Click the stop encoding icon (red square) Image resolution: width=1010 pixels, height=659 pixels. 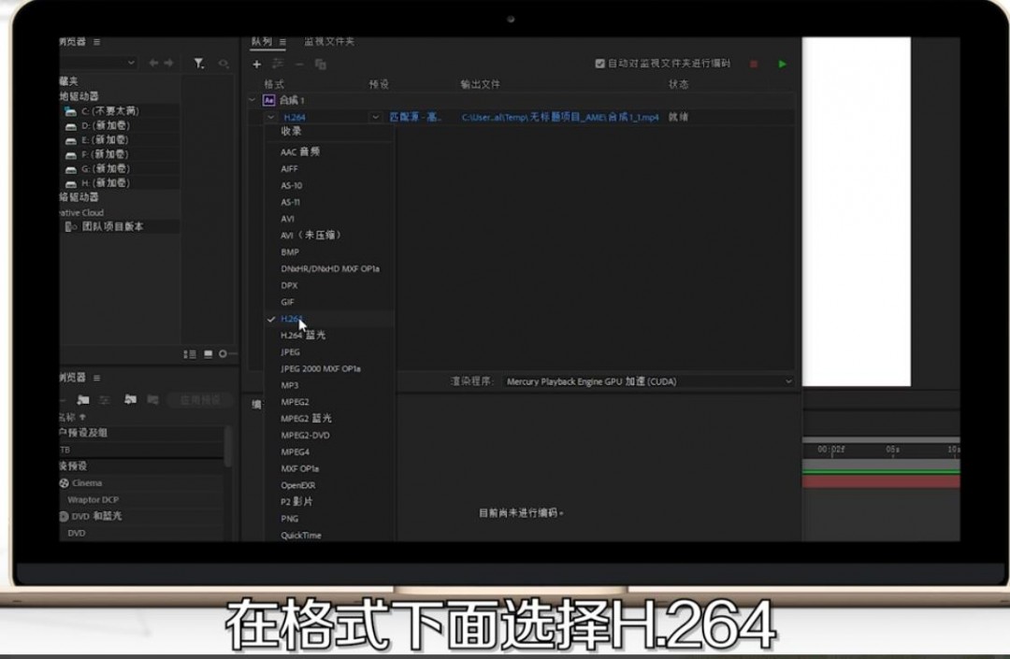coord(754,63)
